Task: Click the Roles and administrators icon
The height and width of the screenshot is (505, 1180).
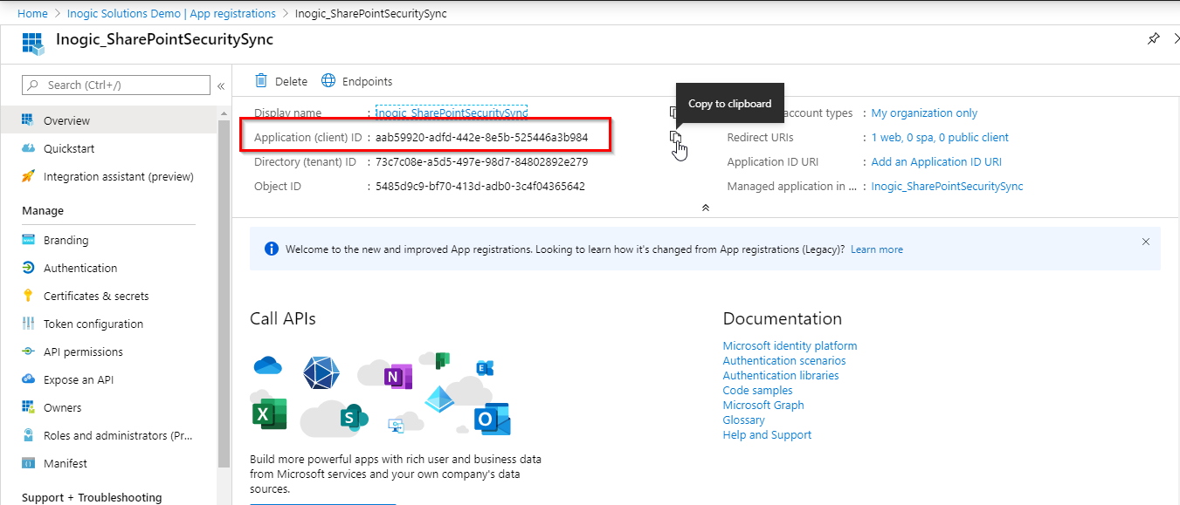Action: (28, 435)
